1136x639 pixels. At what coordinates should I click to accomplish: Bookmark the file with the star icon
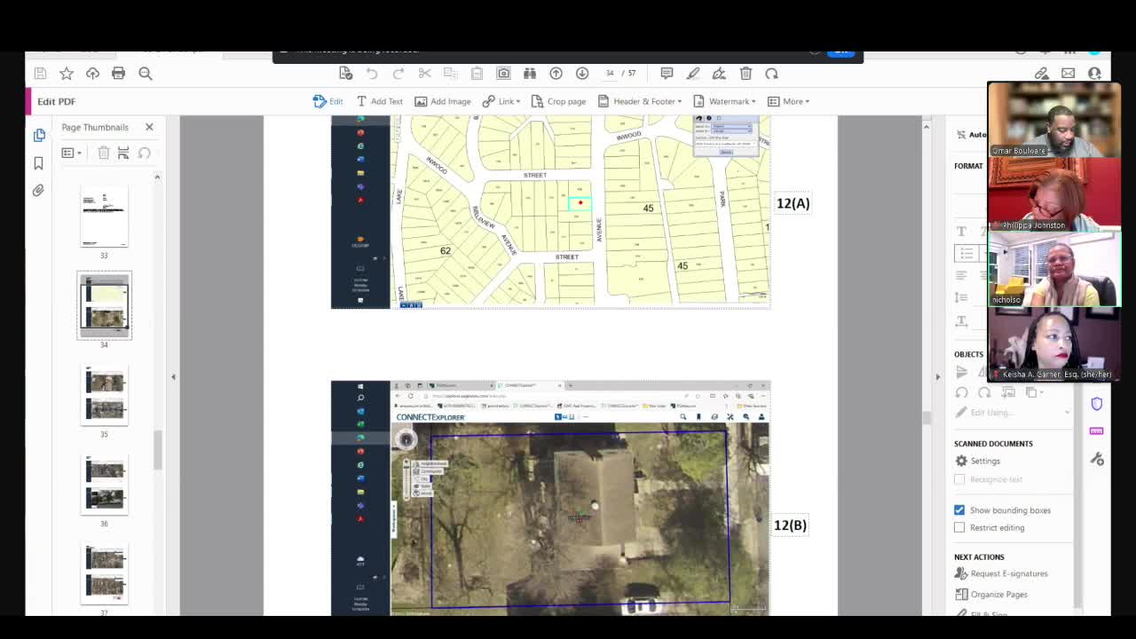click(x=67, y=74)
